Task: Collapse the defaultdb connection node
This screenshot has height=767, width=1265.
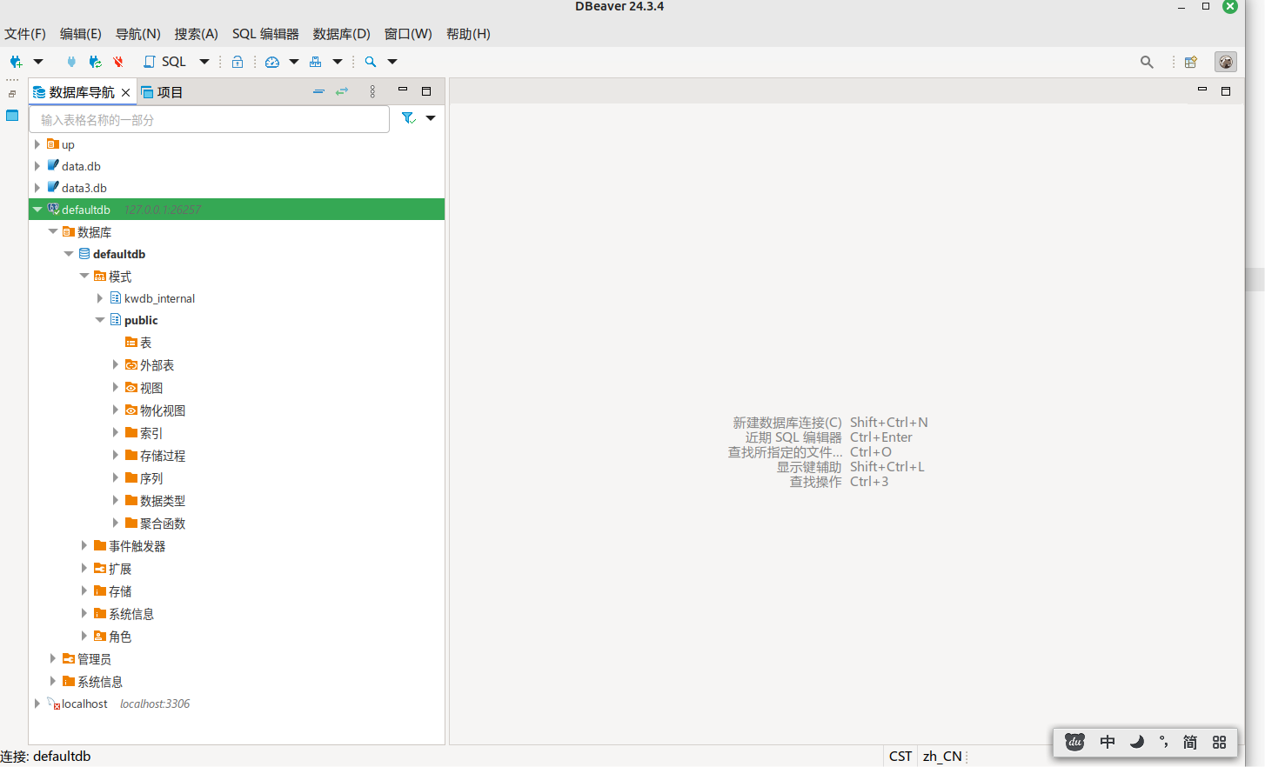Action: coord(37,210)
